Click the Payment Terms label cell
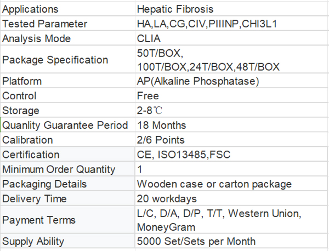This screenshot has height=251, width=329. coord(68,220)
